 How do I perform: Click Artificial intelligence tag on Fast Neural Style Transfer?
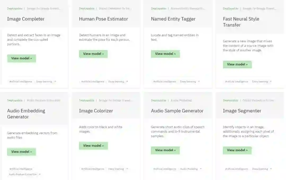pos(236,82)
